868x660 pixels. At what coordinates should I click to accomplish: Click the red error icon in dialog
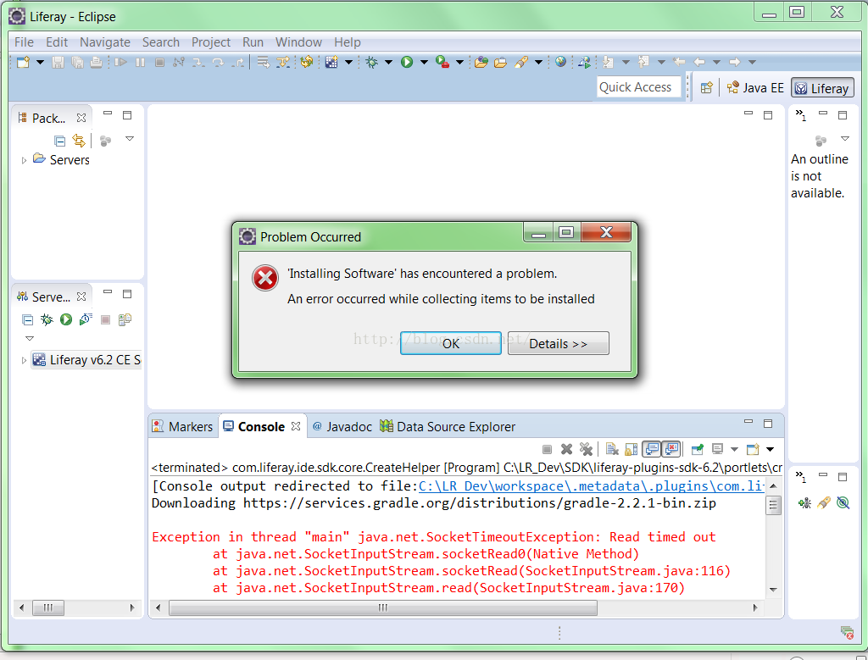tap(265, 278)
